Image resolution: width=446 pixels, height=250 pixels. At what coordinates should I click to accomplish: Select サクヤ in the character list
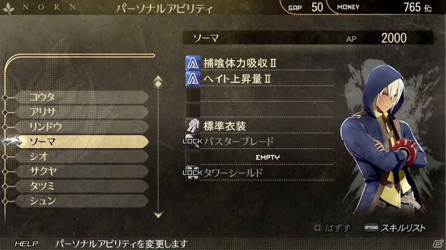pyautogui.click(x=82, y=171)
